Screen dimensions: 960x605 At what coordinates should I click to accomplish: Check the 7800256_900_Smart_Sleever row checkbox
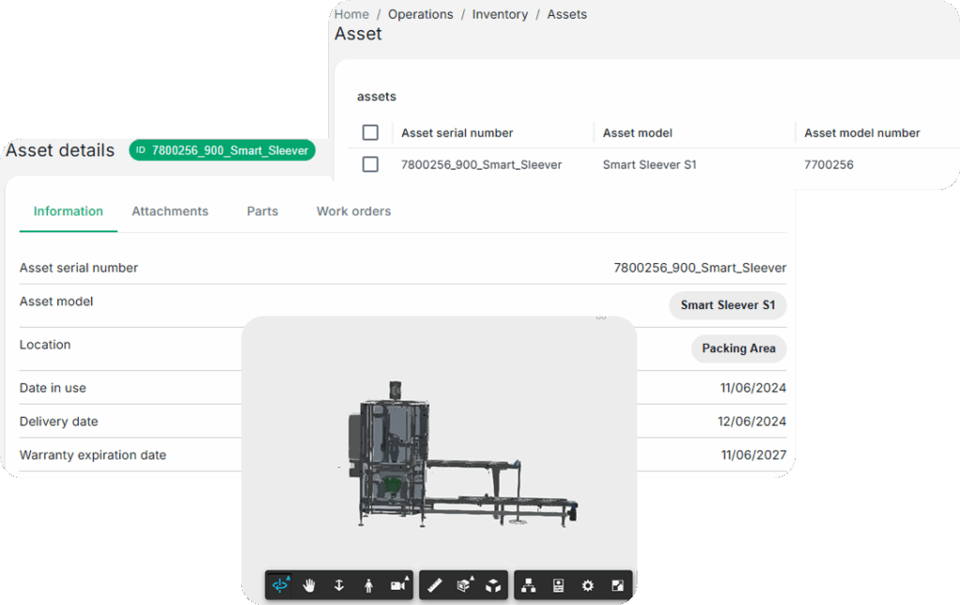[x=370, y=165]
